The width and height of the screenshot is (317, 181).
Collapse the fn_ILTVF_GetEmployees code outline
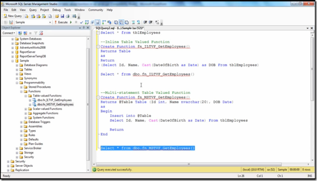pos(98,47)
